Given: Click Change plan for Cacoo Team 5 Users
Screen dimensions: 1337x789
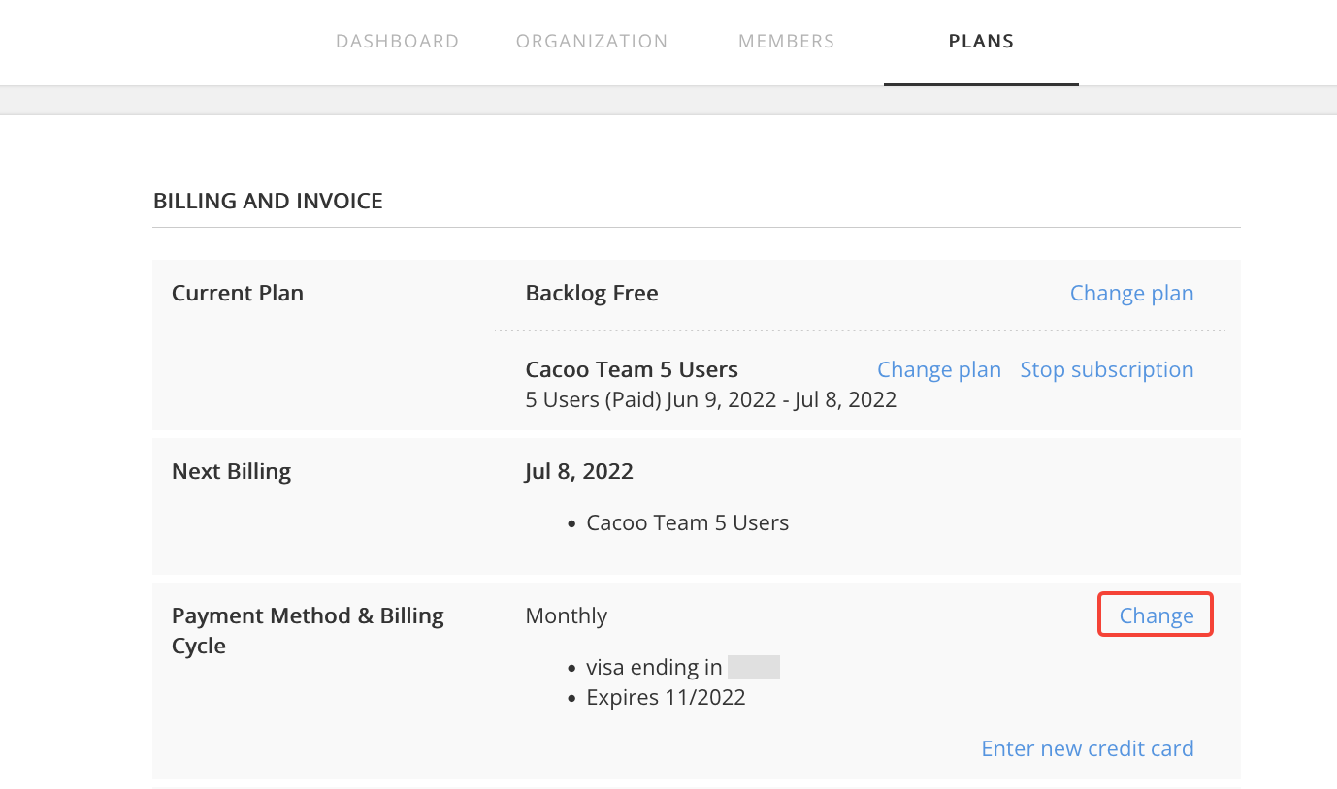Looking at the screenshot, I should pyautogui.click(x=939, y=369).
